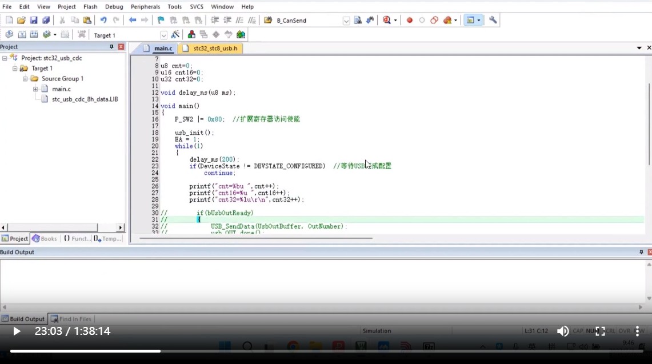This screenshot has height=364, width=652.
Task: Mute video volume speaker icon
Action: click(x=563, y=331)
